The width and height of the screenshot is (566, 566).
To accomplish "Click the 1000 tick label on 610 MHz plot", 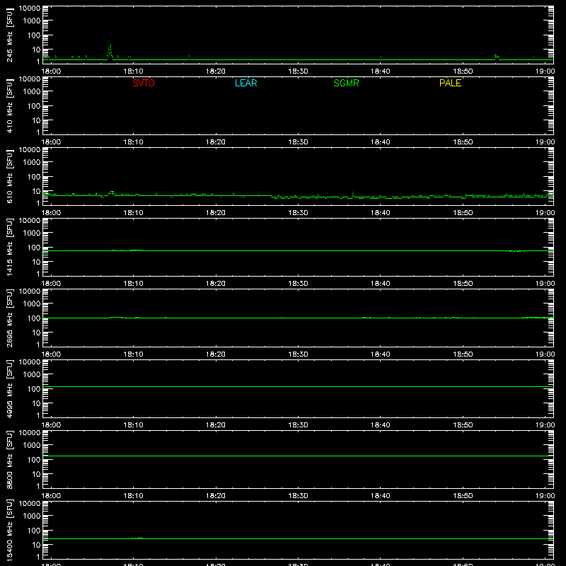I will (x=32, y=163).
